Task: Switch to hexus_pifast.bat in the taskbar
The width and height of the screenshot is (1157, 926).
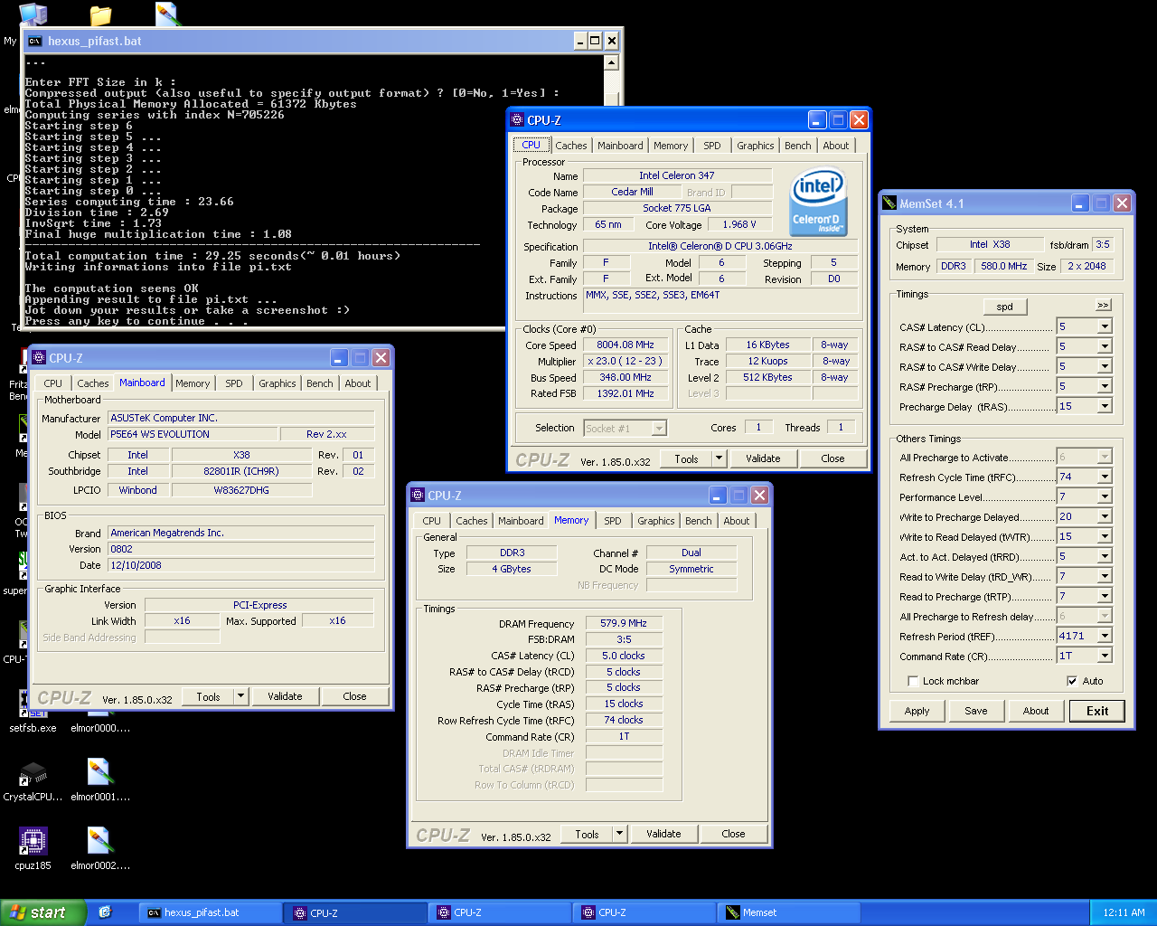Action: (210, 912)
